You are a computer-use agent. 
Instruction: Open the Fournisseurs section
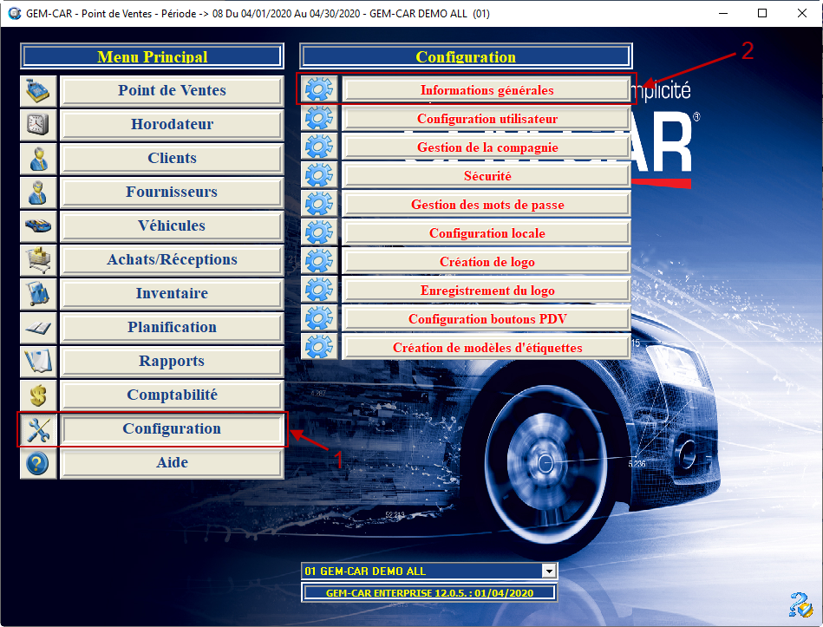(172, 192)
